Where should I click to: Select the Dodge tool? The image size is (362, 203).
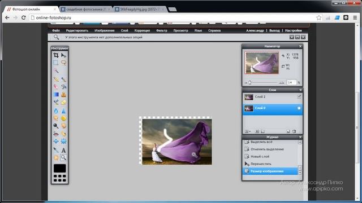(x=56, y=126)
